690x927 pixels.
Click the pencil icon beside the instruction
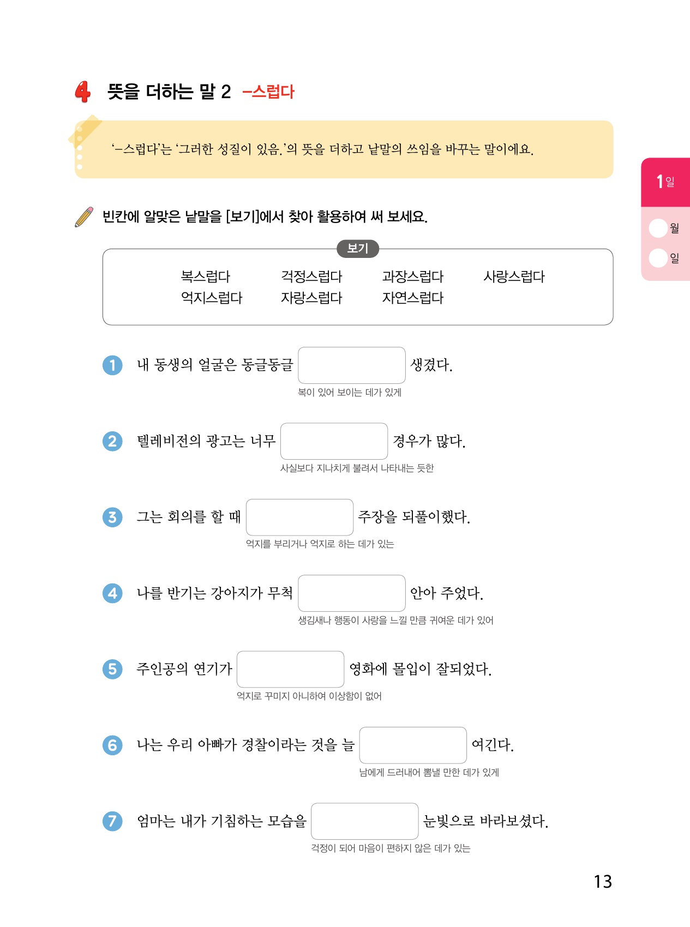(x=84, y=216)
